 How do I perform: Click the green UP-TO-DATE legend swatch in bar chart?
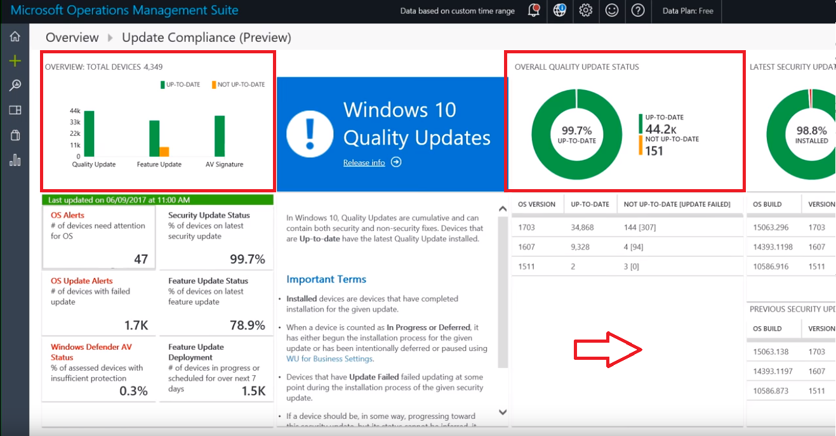(x=162, y=84)
